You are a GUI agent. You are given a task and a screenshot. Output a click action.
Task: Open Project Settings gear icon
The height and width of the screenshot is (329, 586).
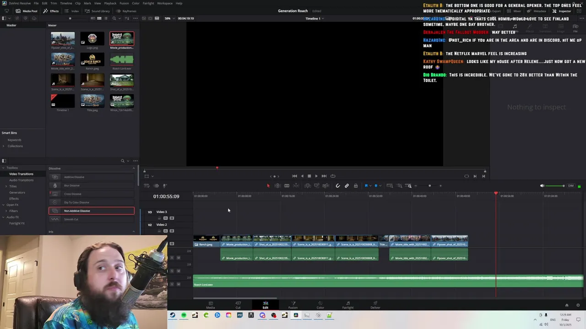point(578,305)
